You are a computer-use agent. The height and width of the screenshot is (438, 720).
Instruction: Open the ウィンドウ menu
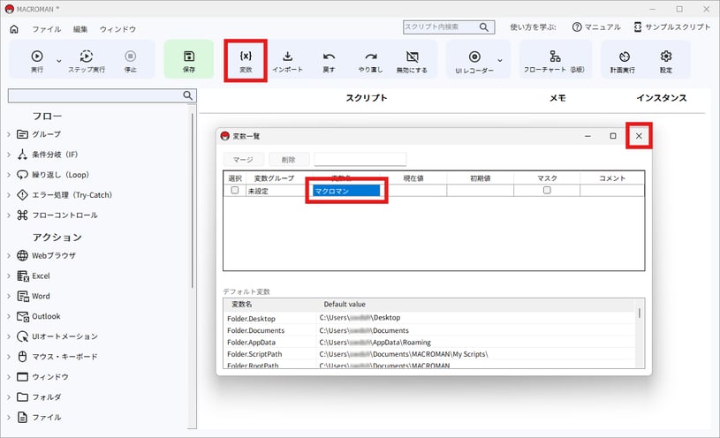pyautogui.click(x=117, y=29)
